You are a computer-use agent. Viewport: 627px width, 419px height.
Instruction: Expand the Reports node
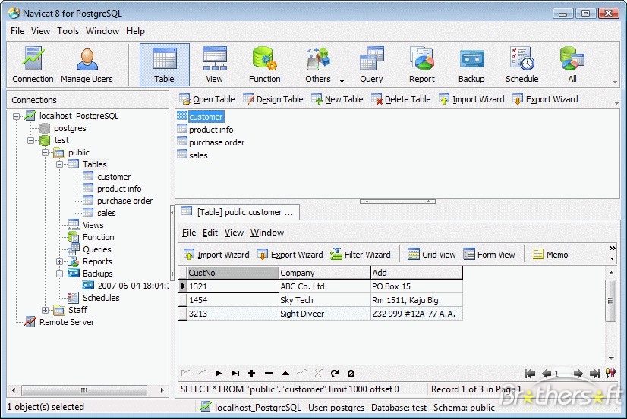click(x=59, y=261)
